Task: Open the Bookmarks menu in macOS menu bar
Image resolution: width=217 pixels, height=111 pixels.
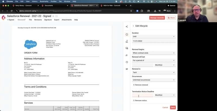Action: pos(44,1)
